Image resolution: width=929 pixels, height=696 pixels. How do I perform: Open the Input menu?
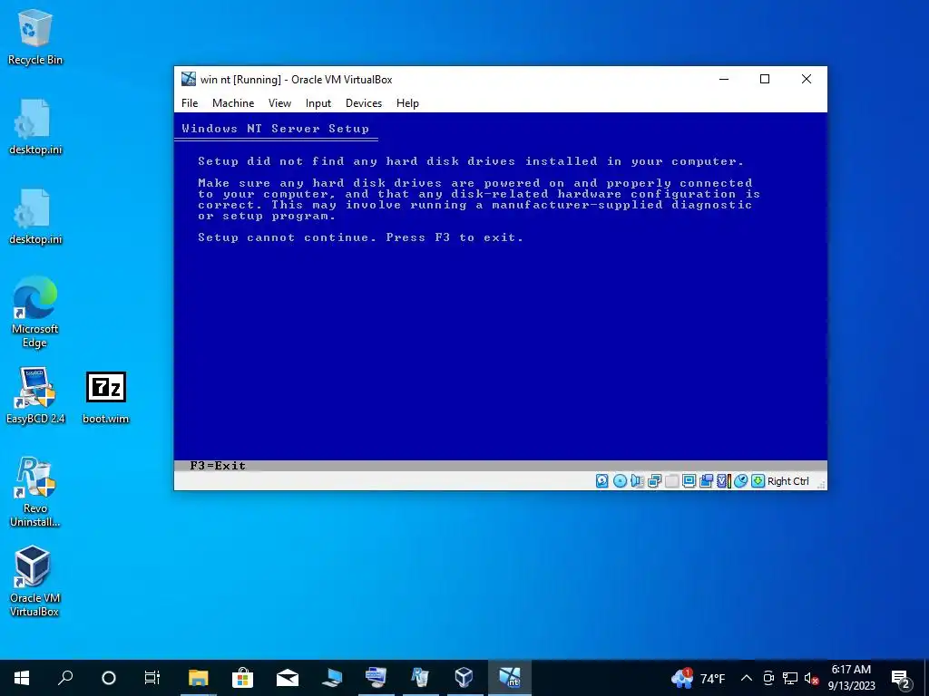point(318,103)
